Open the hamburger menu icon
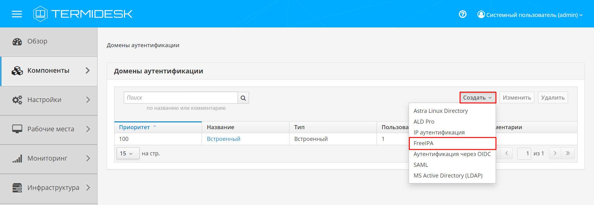 (x=17, y=14)
